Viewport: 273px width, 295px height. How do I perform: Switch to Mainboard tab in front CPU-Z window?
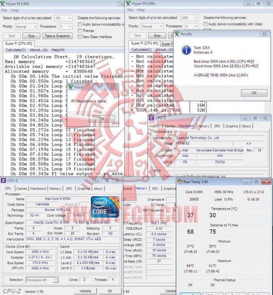(x=38, y=188)
